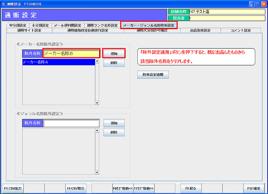The image size is (268, 194).
Task: Click the application icon in title bar
Action: 3,4
